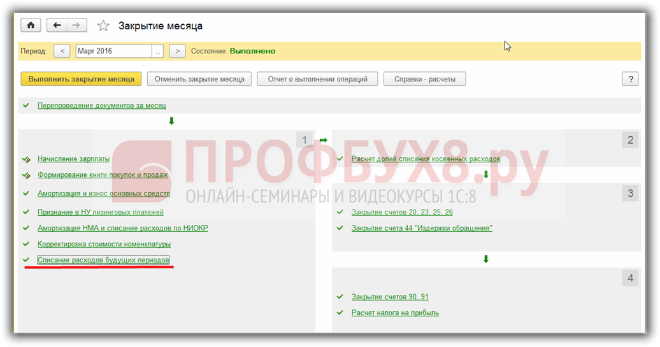Add page to favorites with star
This screenshot has width=660, height=347.
(103, 26)
